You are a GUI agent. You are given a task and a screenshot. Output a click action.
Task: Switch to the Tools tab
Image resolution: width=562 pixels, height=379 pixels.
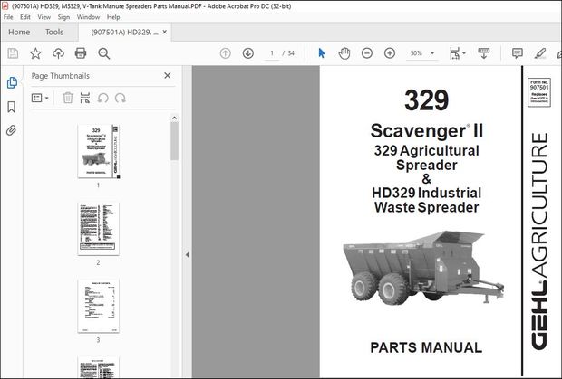54,33
